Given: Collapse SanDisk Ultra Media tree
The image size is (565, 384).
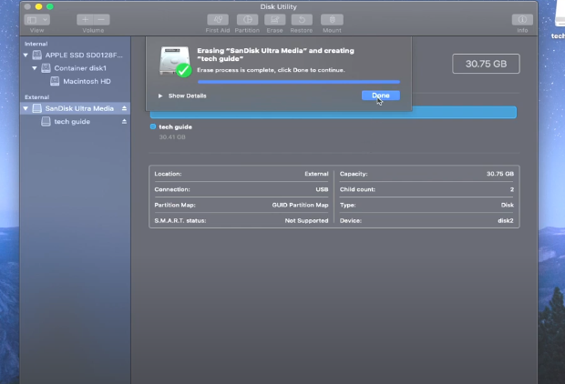Looking at the screenshot, I should coord(26,108).
